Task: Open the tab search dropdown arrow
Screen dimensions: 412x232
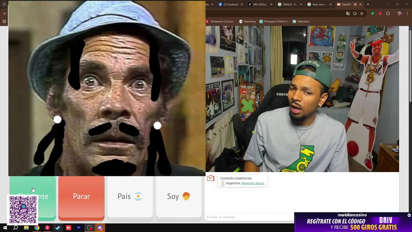Action: (x=4, y=4)
